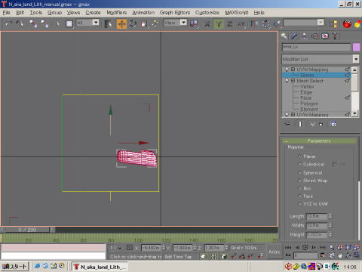Click the Redo arrow in toolbar

coord(20,23)
